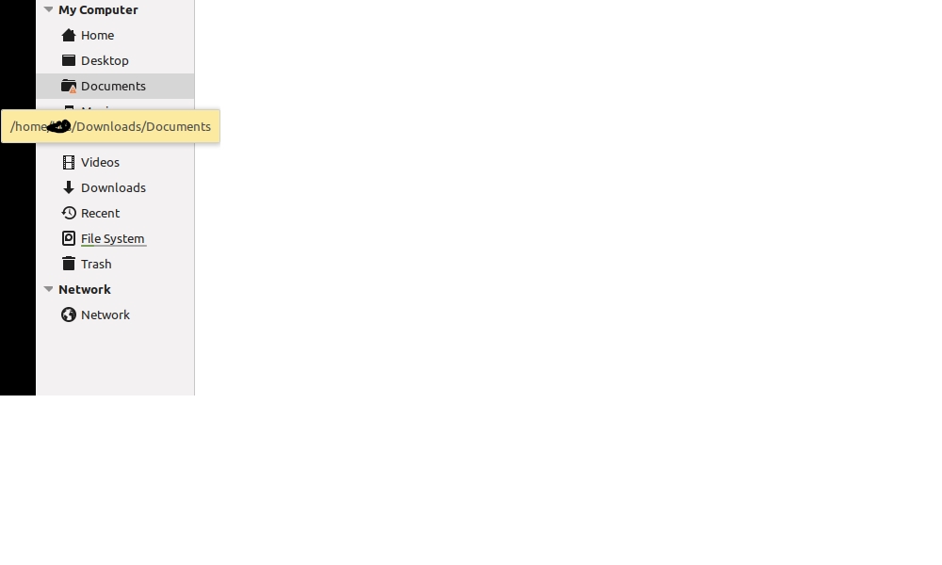Click the Desktop folder icon
The height and width of the screenshot is (565, 942).
click(x=69, y=60)
